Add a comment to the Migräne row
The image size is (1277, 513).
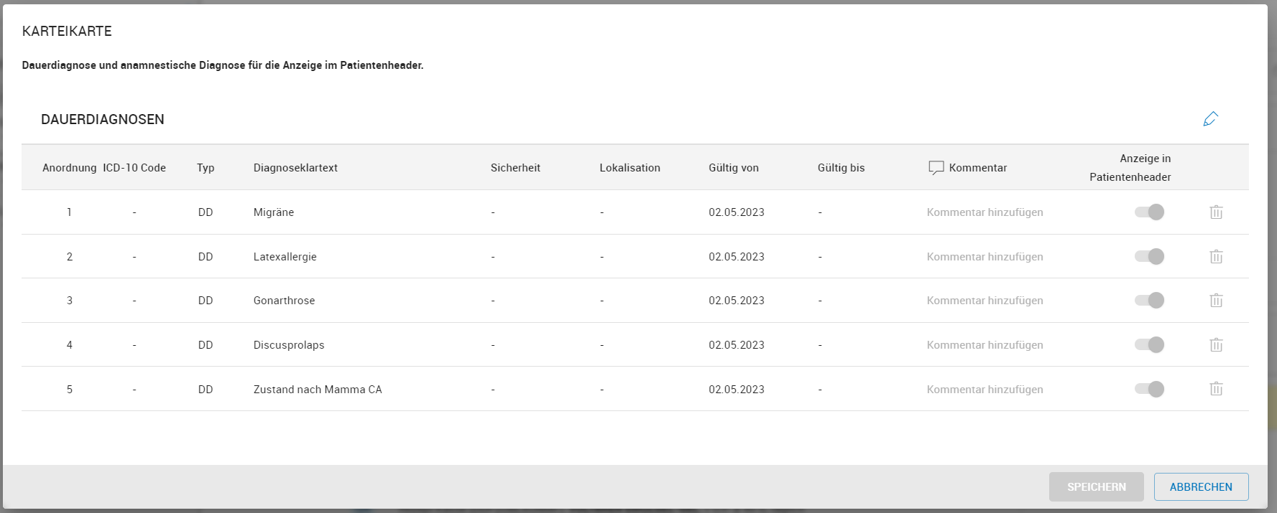click(x=985, y=212)
